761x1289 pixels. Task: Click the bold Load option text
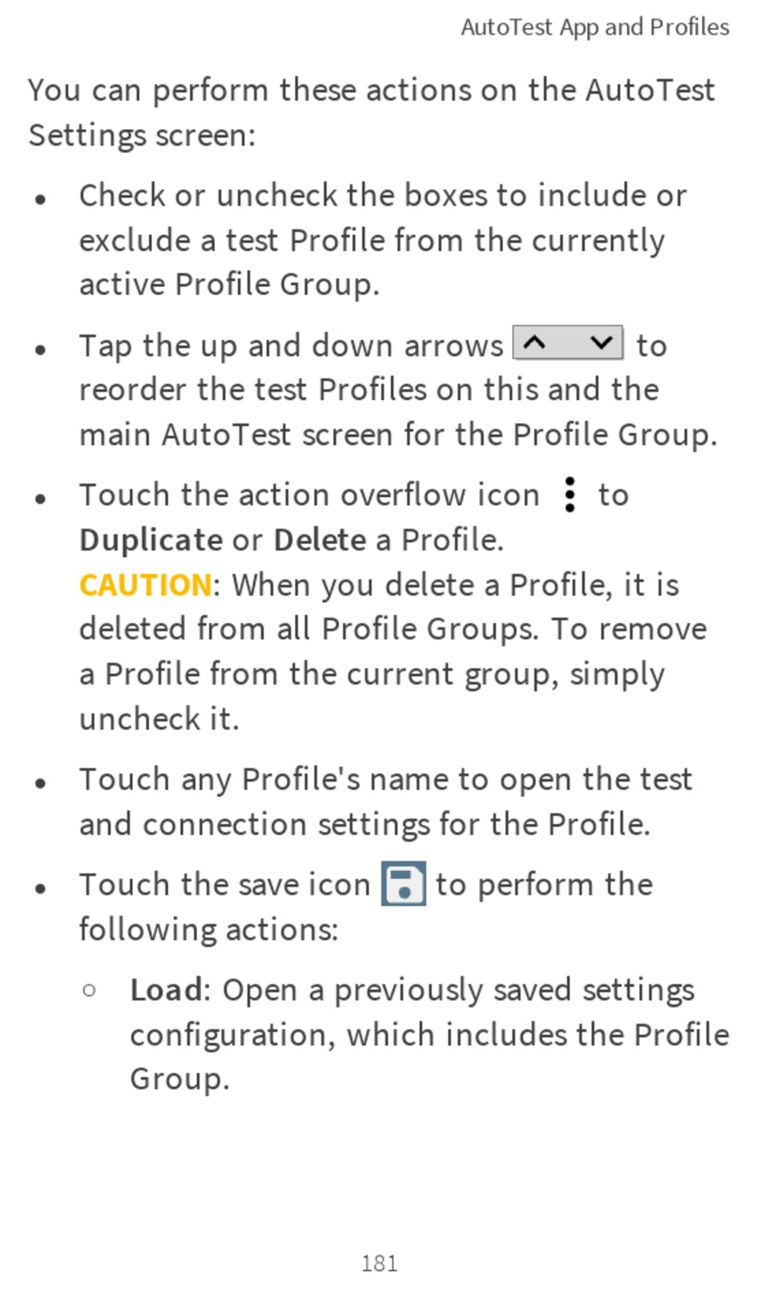click(x=166, y=990)
